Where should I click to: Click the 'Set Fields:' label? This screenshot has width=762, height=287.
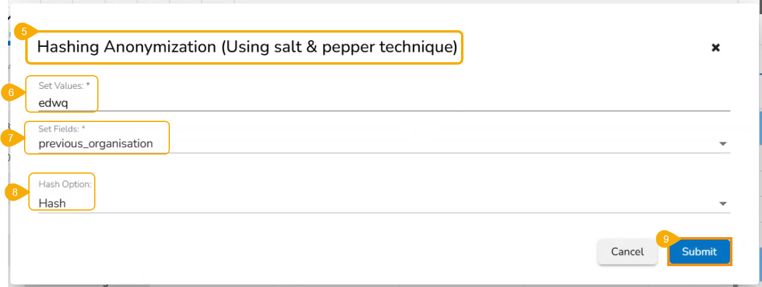62,129
